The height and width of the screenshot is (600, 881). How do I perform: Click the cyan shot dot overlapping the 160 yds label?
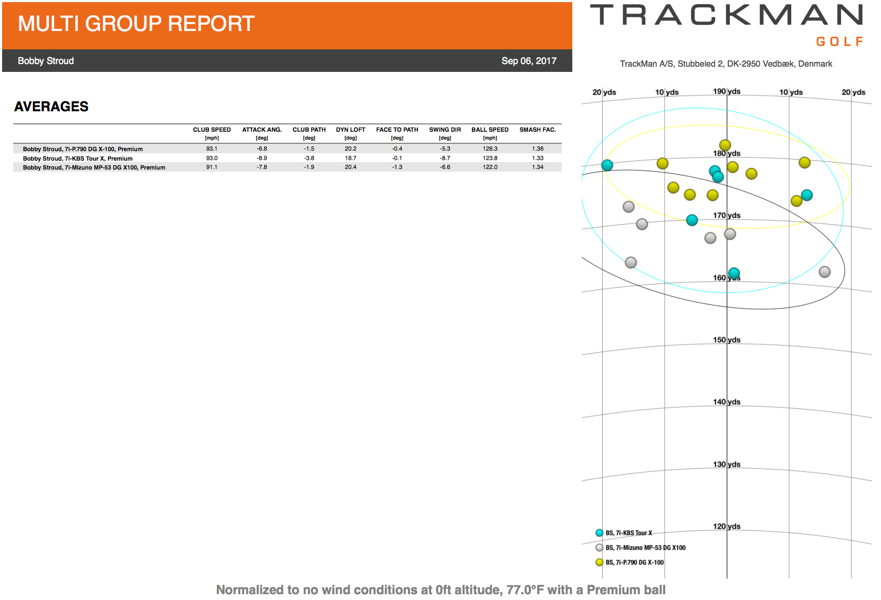[734, 273]
